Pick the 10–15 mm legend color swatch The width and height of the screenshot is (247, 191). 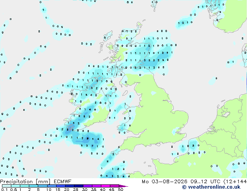tap(52, 186)
